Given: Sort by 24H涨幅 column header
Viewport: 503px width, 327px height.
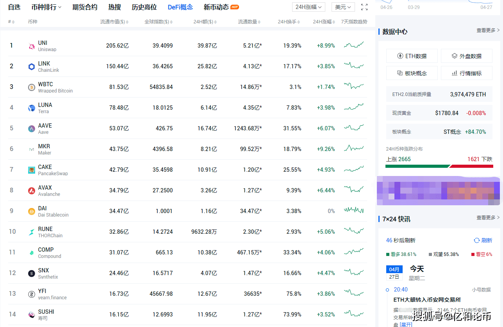Looking at the screenshot, I should [x=324, y=22].
